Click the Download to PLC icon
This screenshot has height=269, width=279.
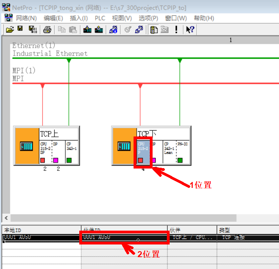[88, 29]
